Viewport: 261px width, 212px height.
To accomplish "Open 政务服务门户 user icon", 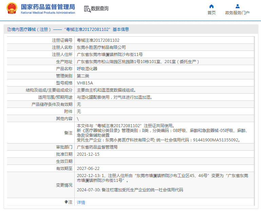I will pos(238,6).
